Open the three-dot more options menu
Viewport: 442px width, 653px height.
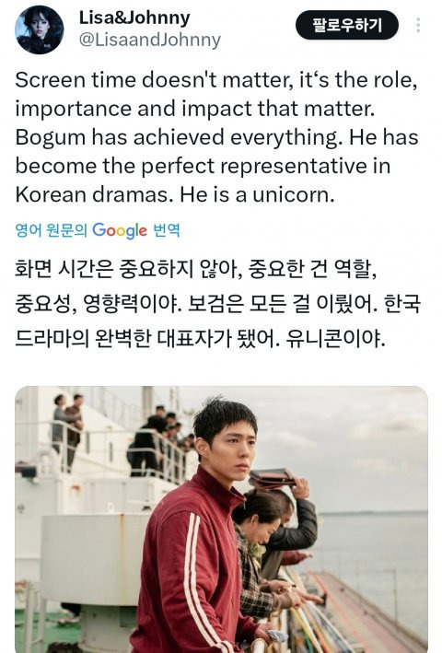[418, 25]
